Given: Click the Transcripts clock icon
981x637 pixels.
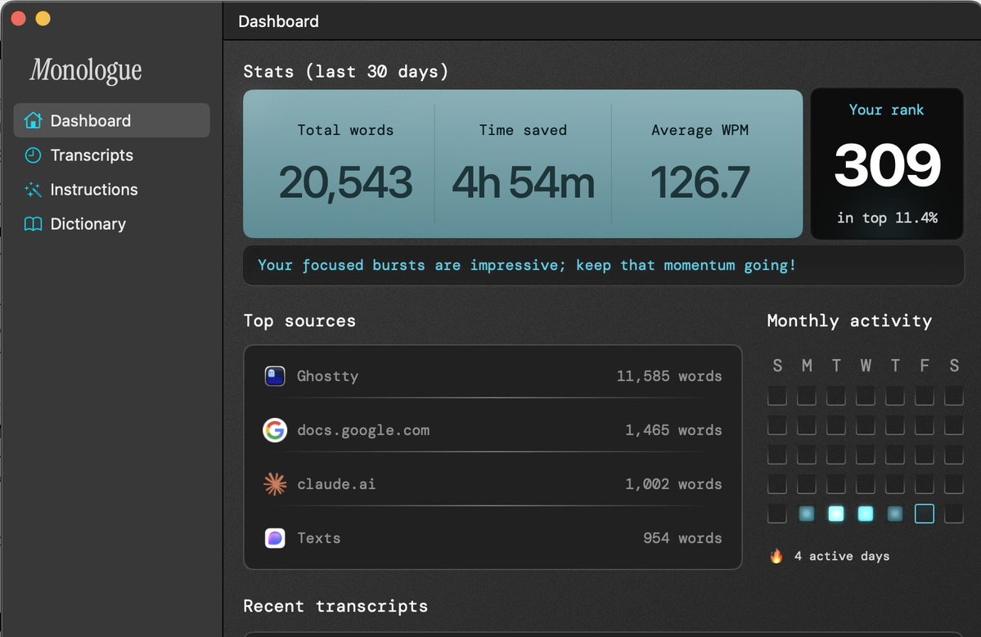Looking at the screenshot, I should pos(33,155).
